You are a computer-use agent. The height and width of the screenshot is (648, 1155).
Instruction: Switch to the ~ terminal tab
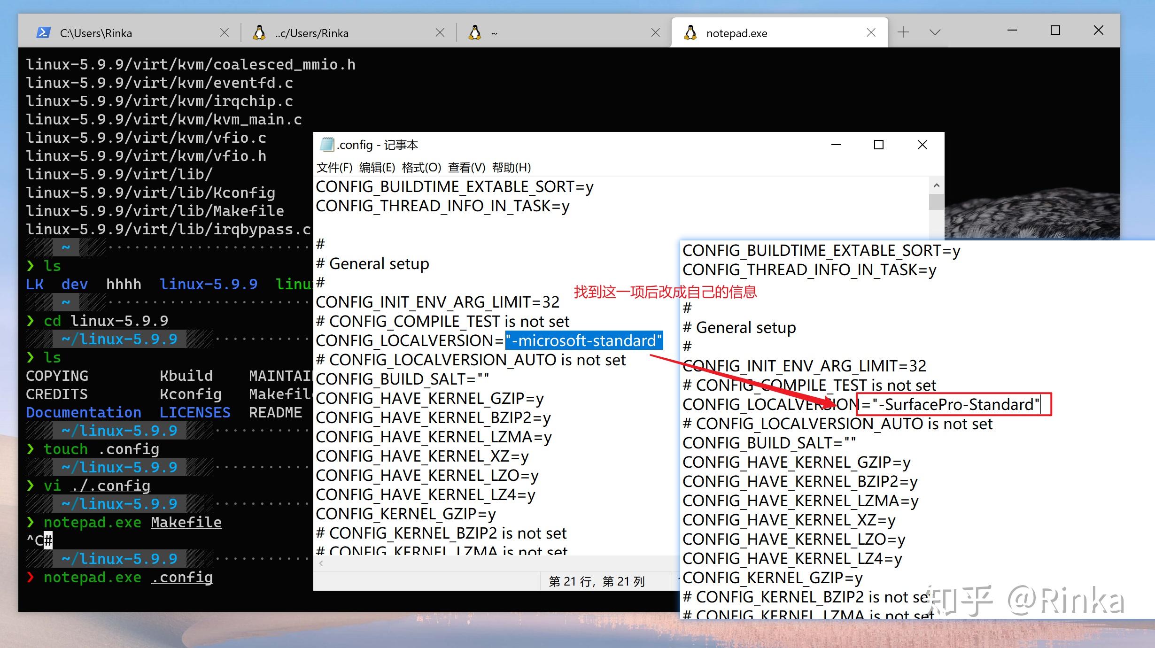564,32
